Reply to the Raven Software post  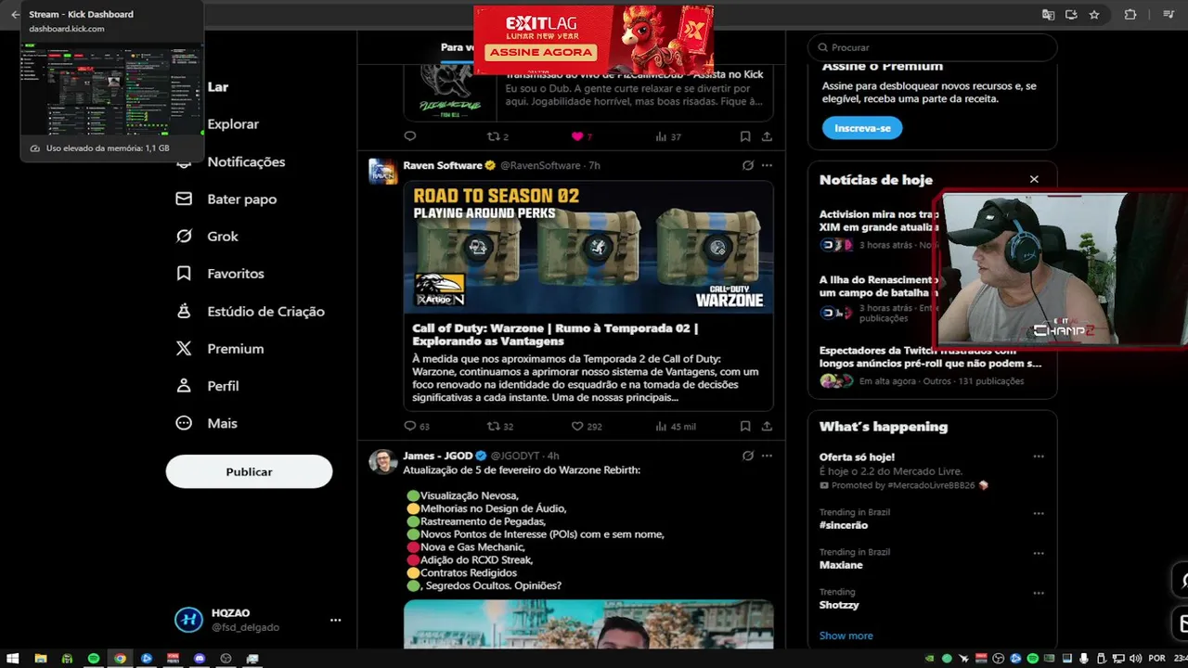pos(410,426)
